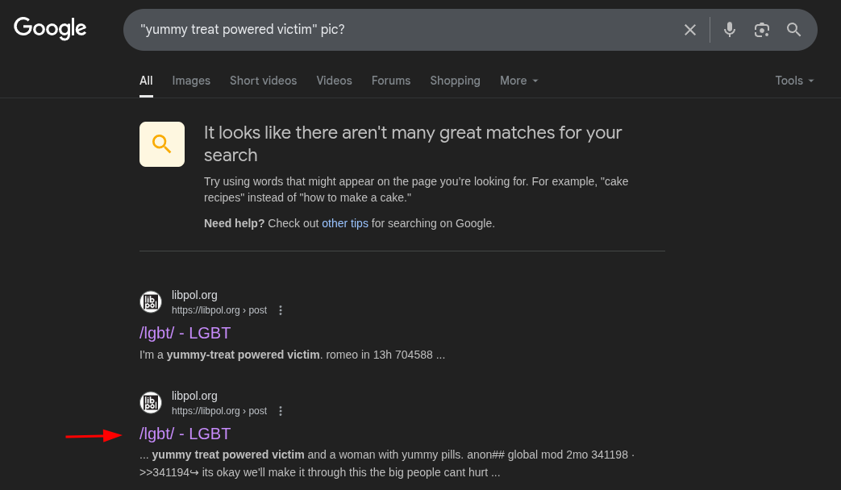The image size is (841, 490).
Task: Switch to the Short videos tab
Action: tap(264, 81)
